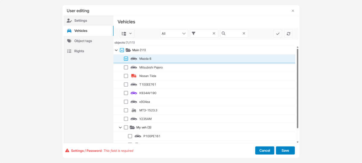Check the Mitsubishi Pajero checkbox
This screenshot has height=163, width=362.
(x=126, y=67)
